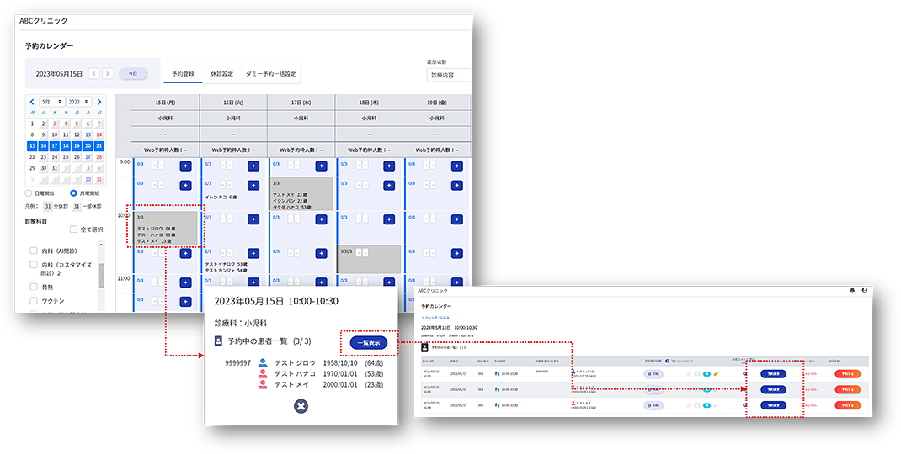Screen dimensions: 901x454
Task: Open the notification bell in the patient list page
Action: (852, 290)
